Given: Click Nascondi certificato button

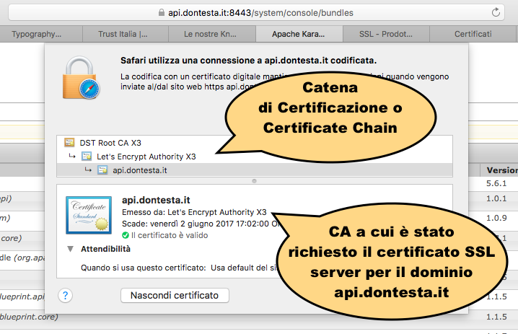Looking at the screenshot, I should (x=175, y=295).
